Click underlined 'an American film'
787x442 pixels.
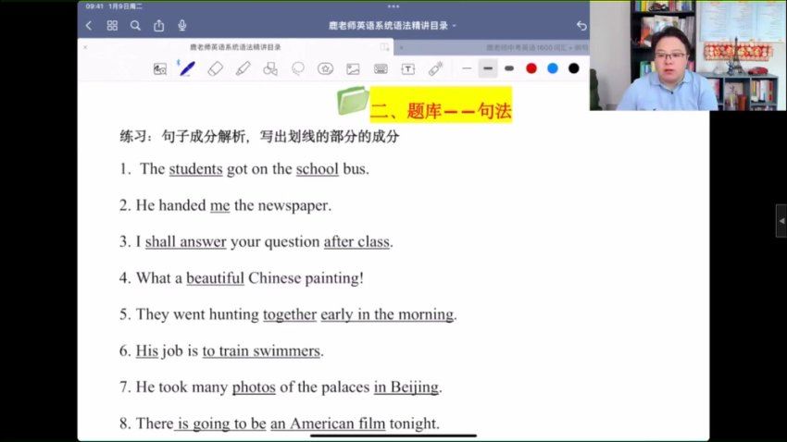(328, 424)
